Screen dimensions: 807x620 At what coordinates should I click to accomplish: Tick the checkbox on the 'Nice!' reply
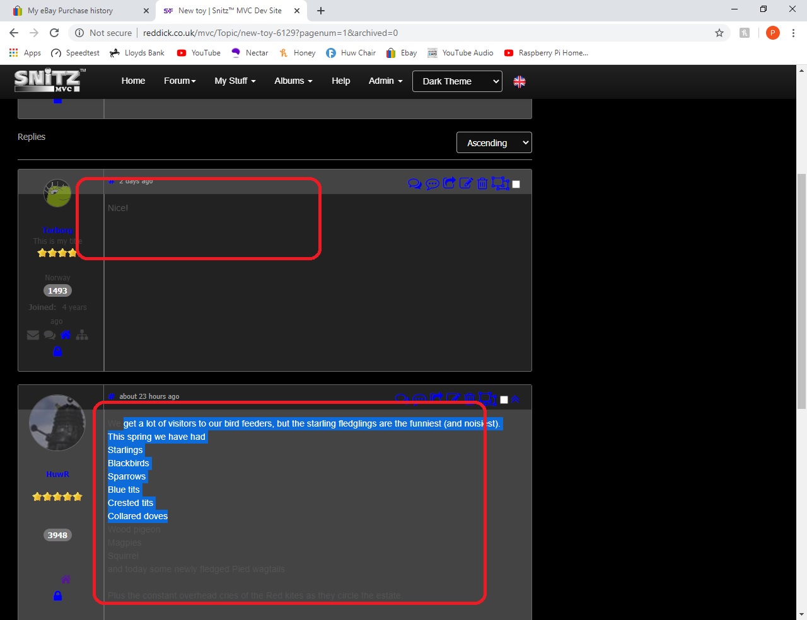click(x=516, y=184)
